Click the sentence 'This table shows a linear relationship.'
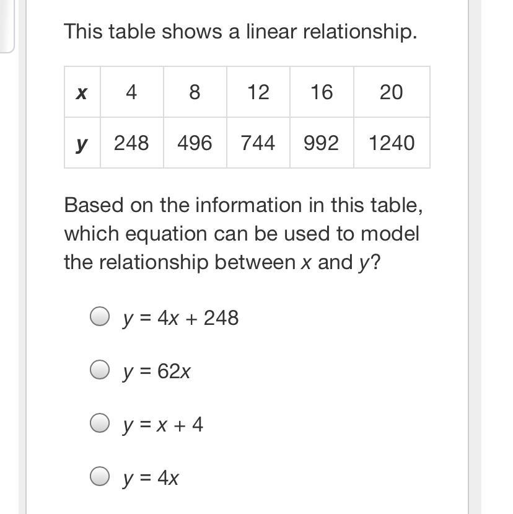The width and height of the screenshot is (513, 514). point(240,32)
